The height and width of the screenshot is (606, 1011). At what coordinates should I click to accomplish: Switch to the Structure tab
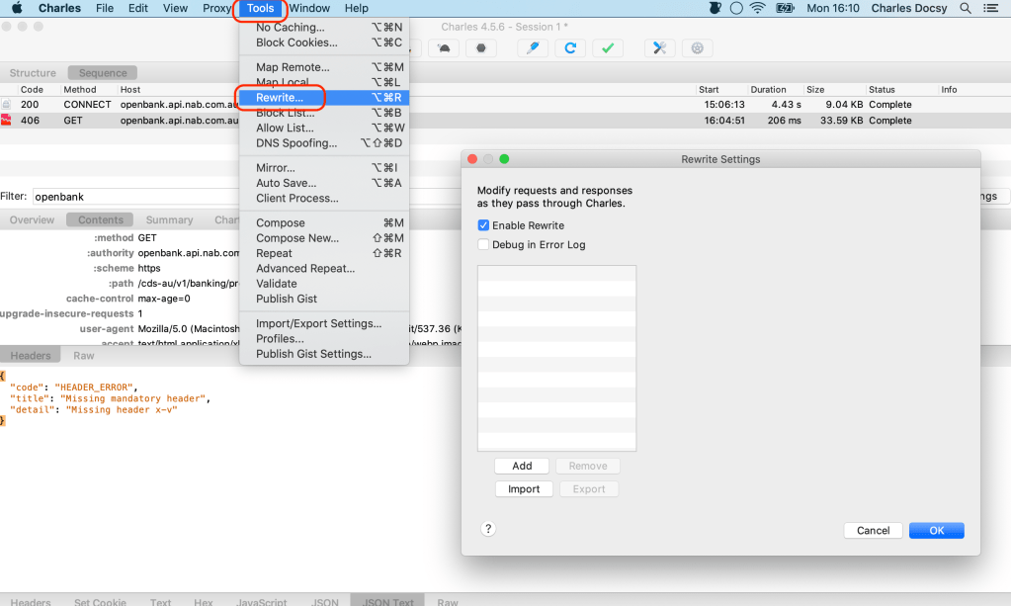[33, 73]
